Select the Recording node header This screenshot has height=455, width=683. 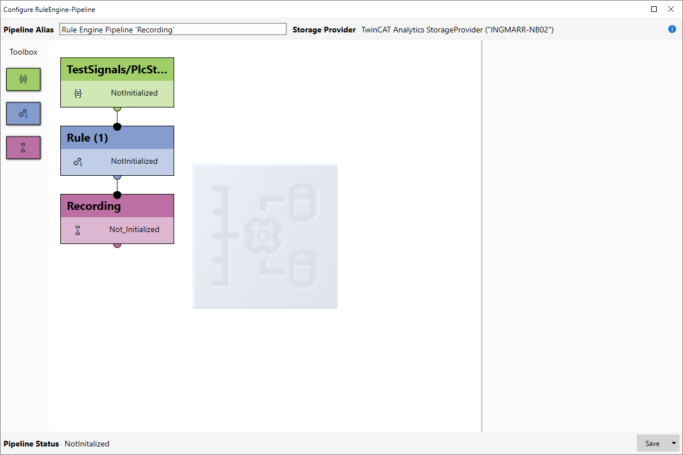point(117,206)
